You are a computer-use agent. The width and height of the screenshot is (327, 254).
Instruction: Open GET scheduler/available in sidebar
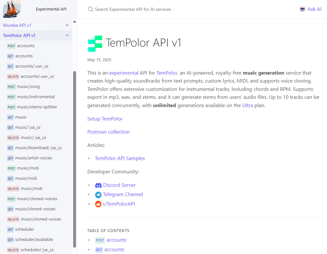(x=30, y=240)
